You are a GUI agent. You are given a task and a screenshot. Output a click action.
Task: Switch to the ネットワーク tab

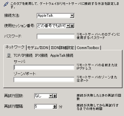click(15, 47)
